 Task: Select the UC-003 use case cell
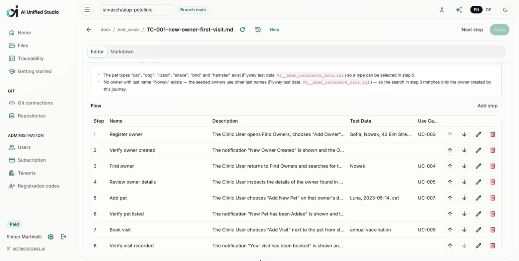tap(427, 134)
